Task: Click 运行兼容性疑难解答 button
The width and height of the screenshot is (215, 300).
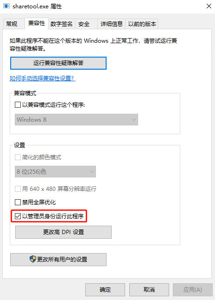Action: tap(58, 63)
